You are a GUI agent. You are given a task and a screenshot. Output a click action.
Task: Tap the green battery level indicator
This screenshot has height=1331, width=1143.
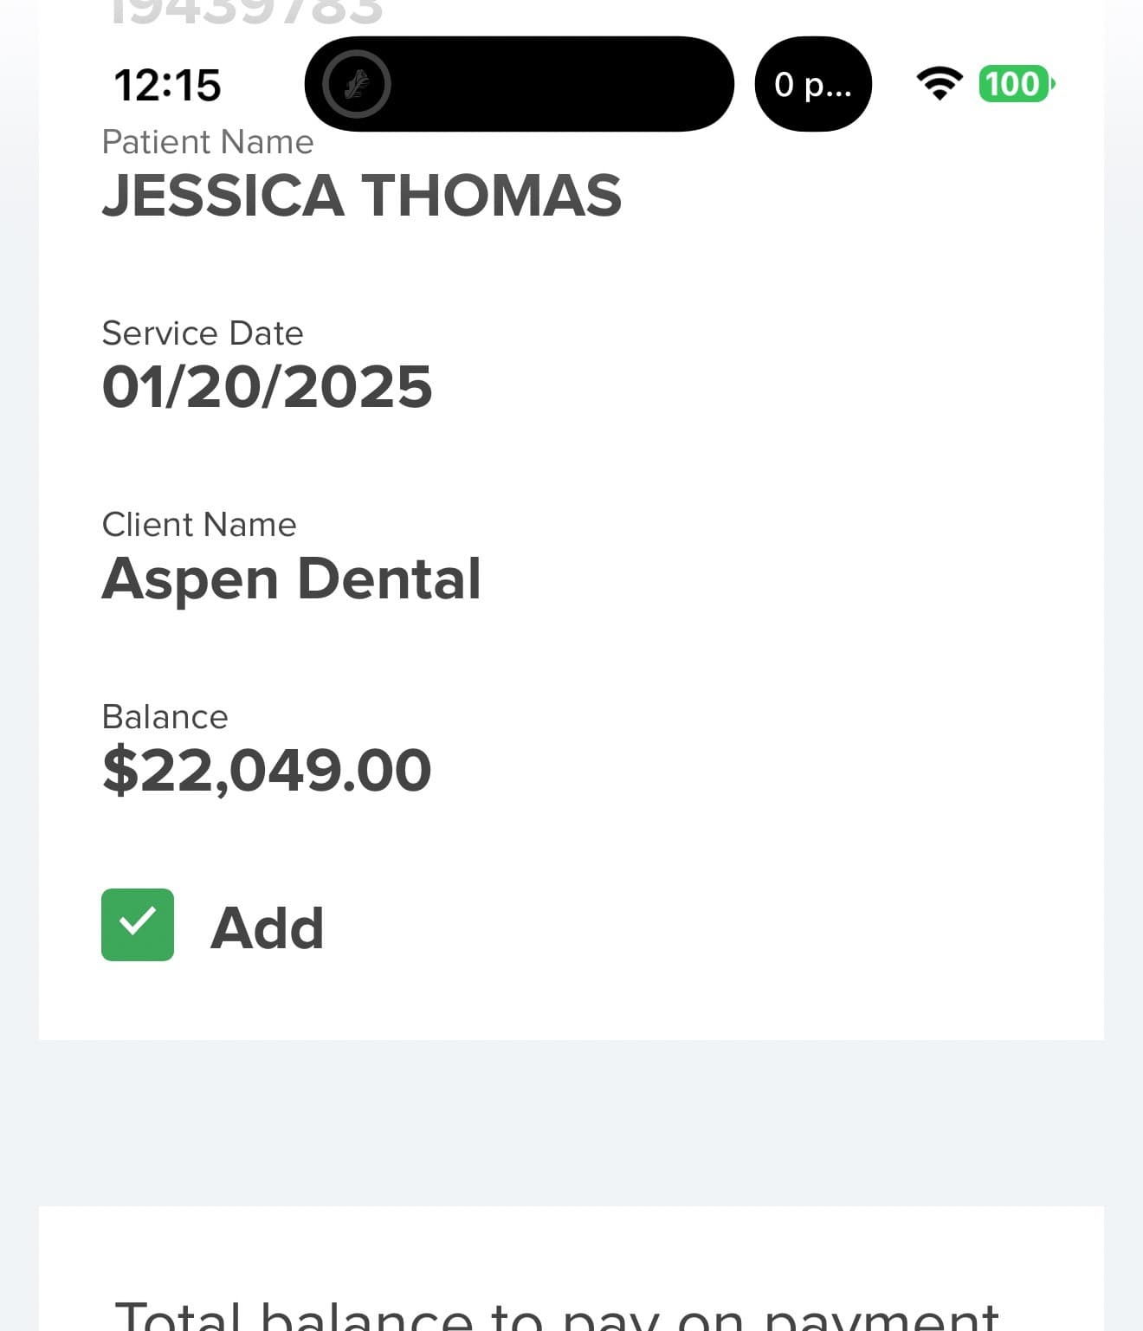click(x=1015, y=84)
